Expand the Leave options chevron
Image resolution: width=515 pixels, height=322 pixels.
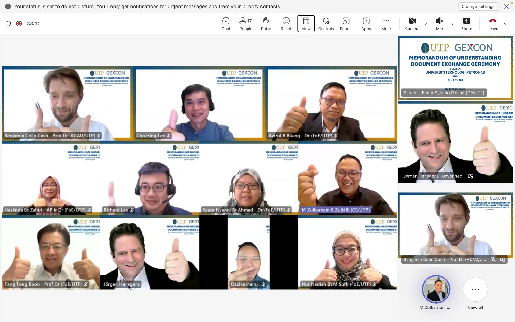coord(506,24)
